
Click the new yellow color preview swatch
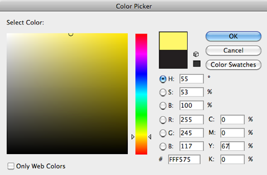(x=173, y=41)
